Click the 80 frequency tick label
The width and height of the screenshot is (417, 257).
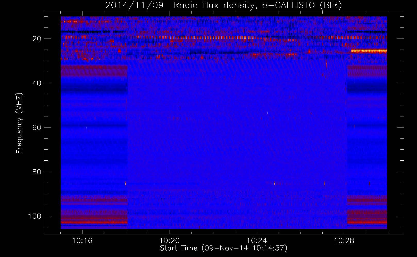[x=37, y=172]
